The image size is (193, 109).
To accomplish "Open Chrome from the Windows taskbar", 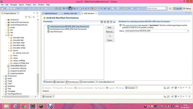I will click(x=24, y=106).
